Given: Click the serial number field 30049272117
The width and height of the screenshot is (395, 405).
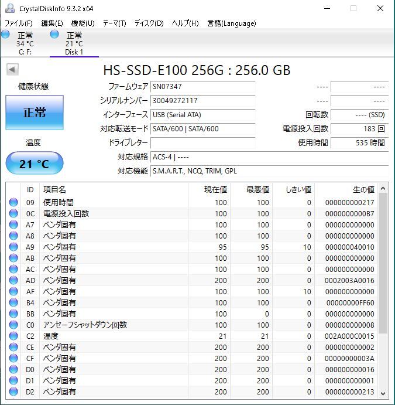Looking at the screenshot, I should [x=202, y=100].
